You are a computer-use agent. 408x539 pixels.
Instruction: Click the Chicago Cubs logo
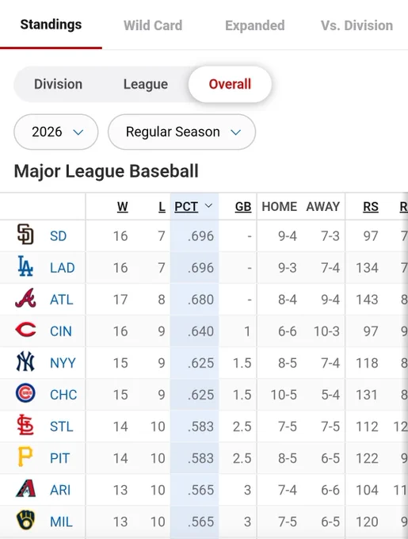(x=25, y=393)
